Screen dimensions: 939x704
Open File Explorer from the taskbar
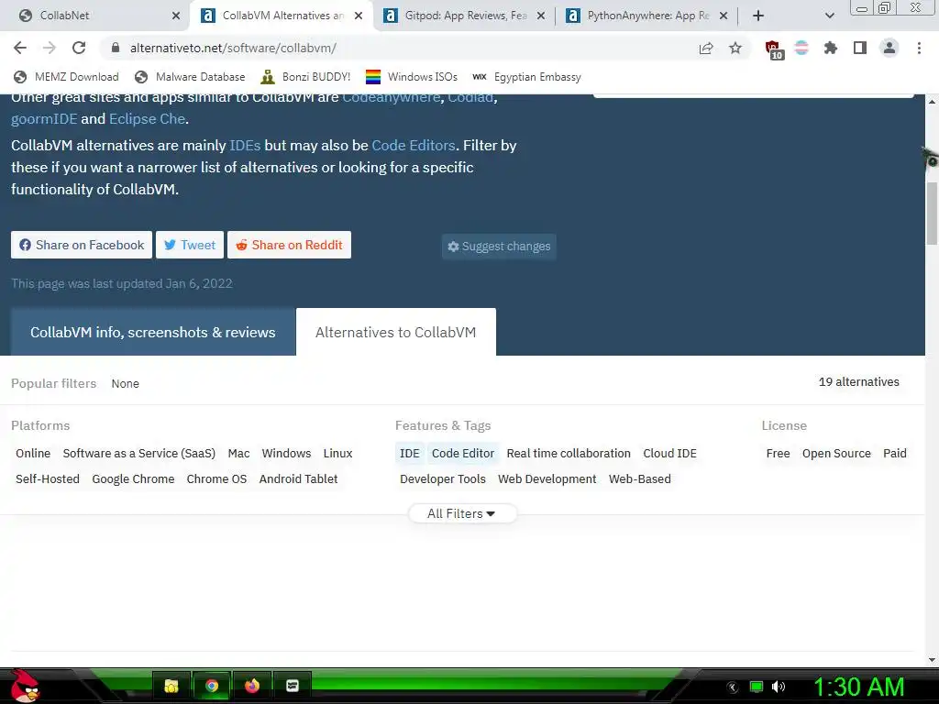pos(171,686)
